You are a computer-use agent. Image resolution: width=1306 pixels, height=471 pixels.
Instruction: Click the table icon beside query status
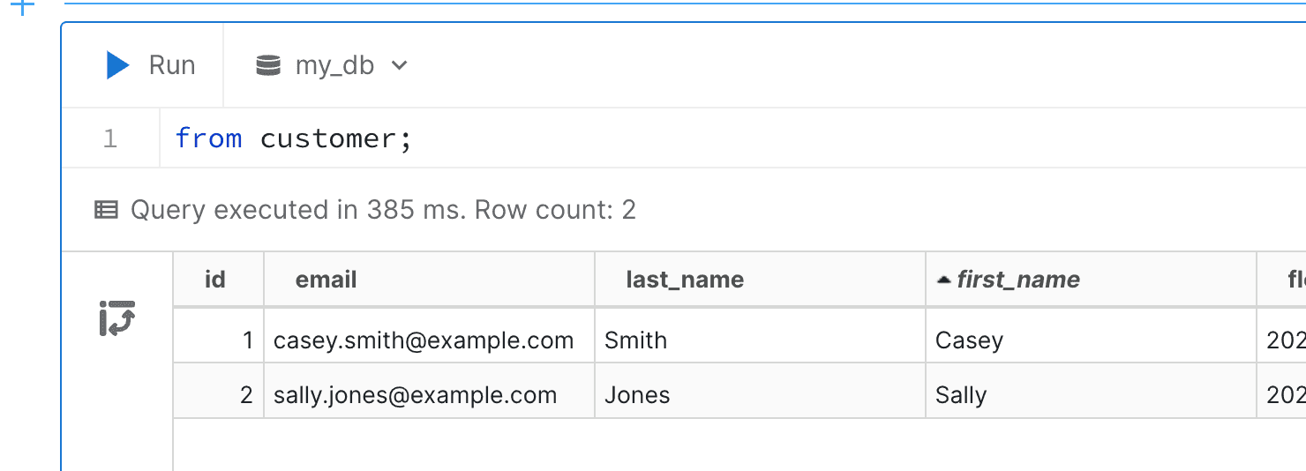tap(106, 210)
